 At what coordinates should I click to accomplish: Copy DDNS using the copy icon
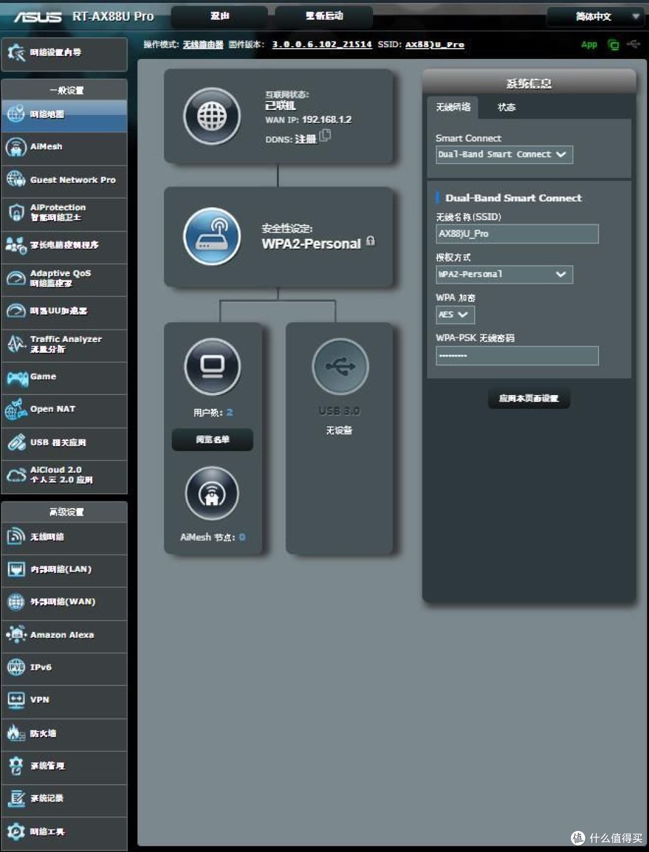[x=325, y=136]
